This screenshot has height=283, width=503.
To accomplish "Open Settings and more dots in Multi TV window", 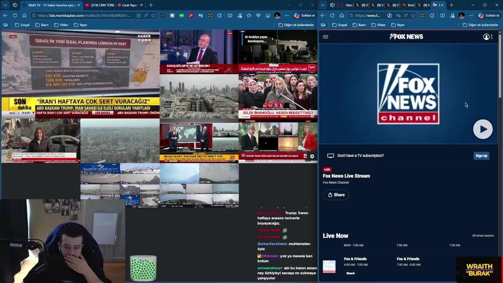I will pyautogui.click(x=287, y=15).
